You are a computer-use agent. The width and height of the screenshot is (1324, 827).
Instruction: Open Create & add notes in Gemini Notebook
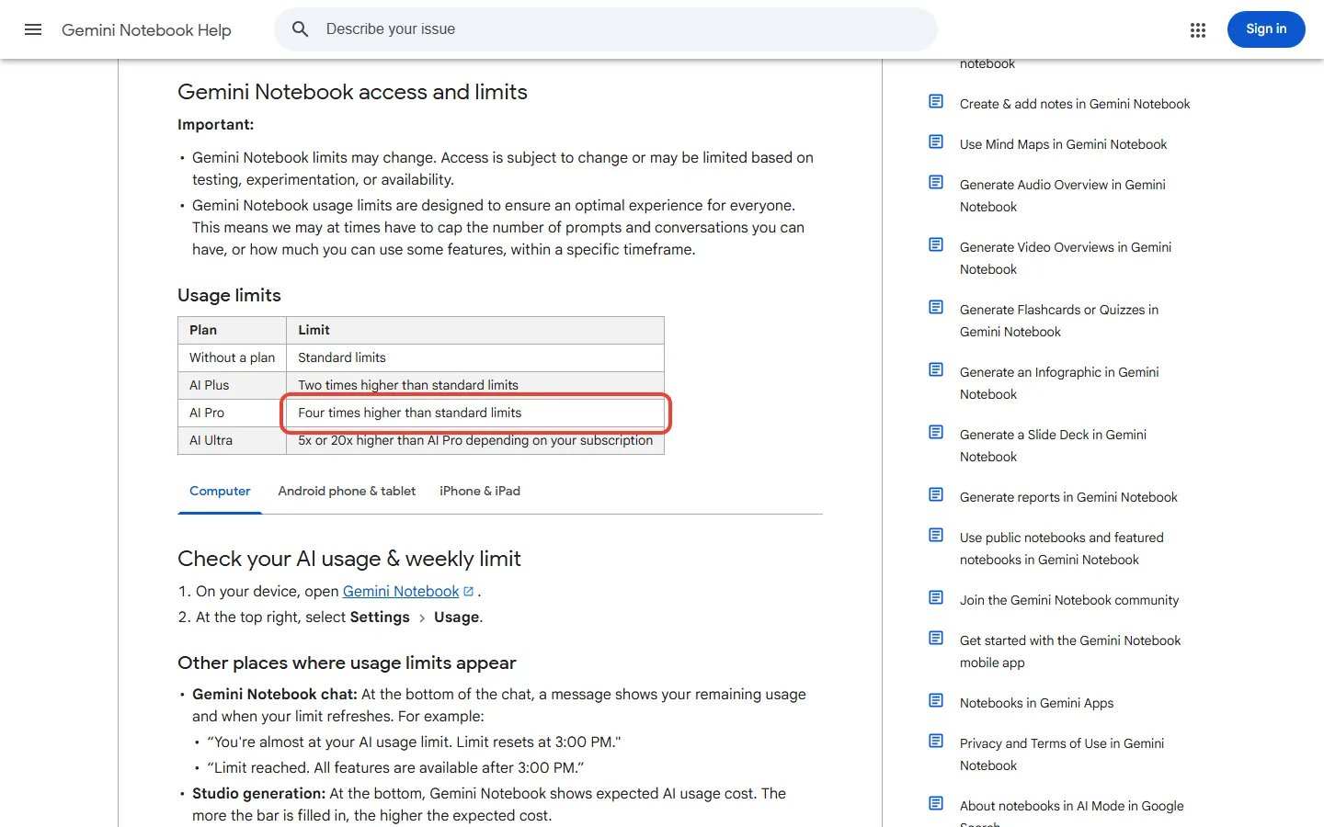point(1075,104)
